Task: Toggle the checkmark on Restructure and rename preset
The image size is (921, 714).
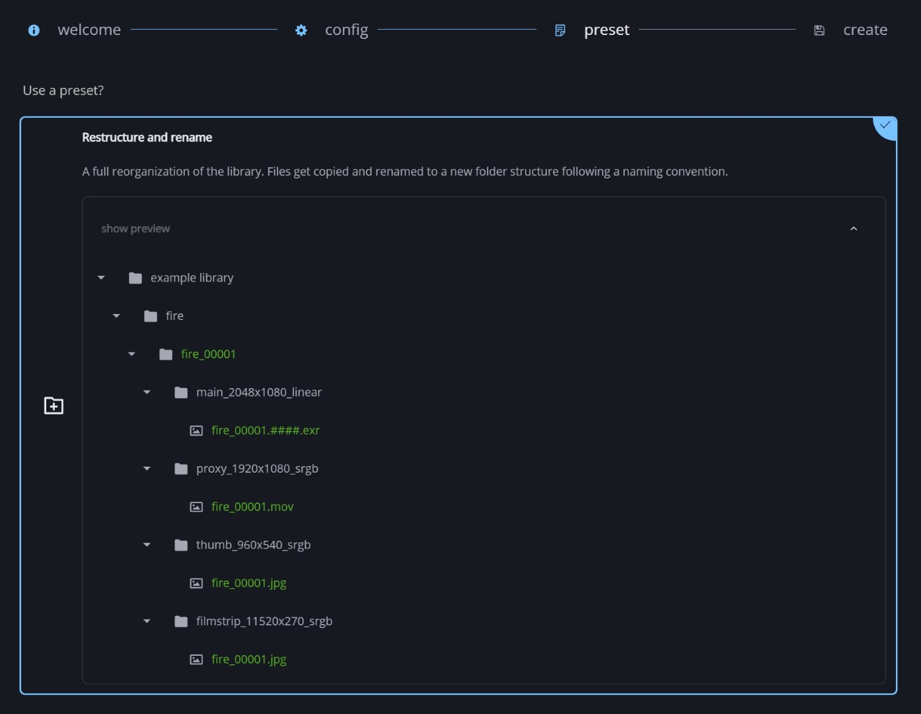Action: point(885,126)
